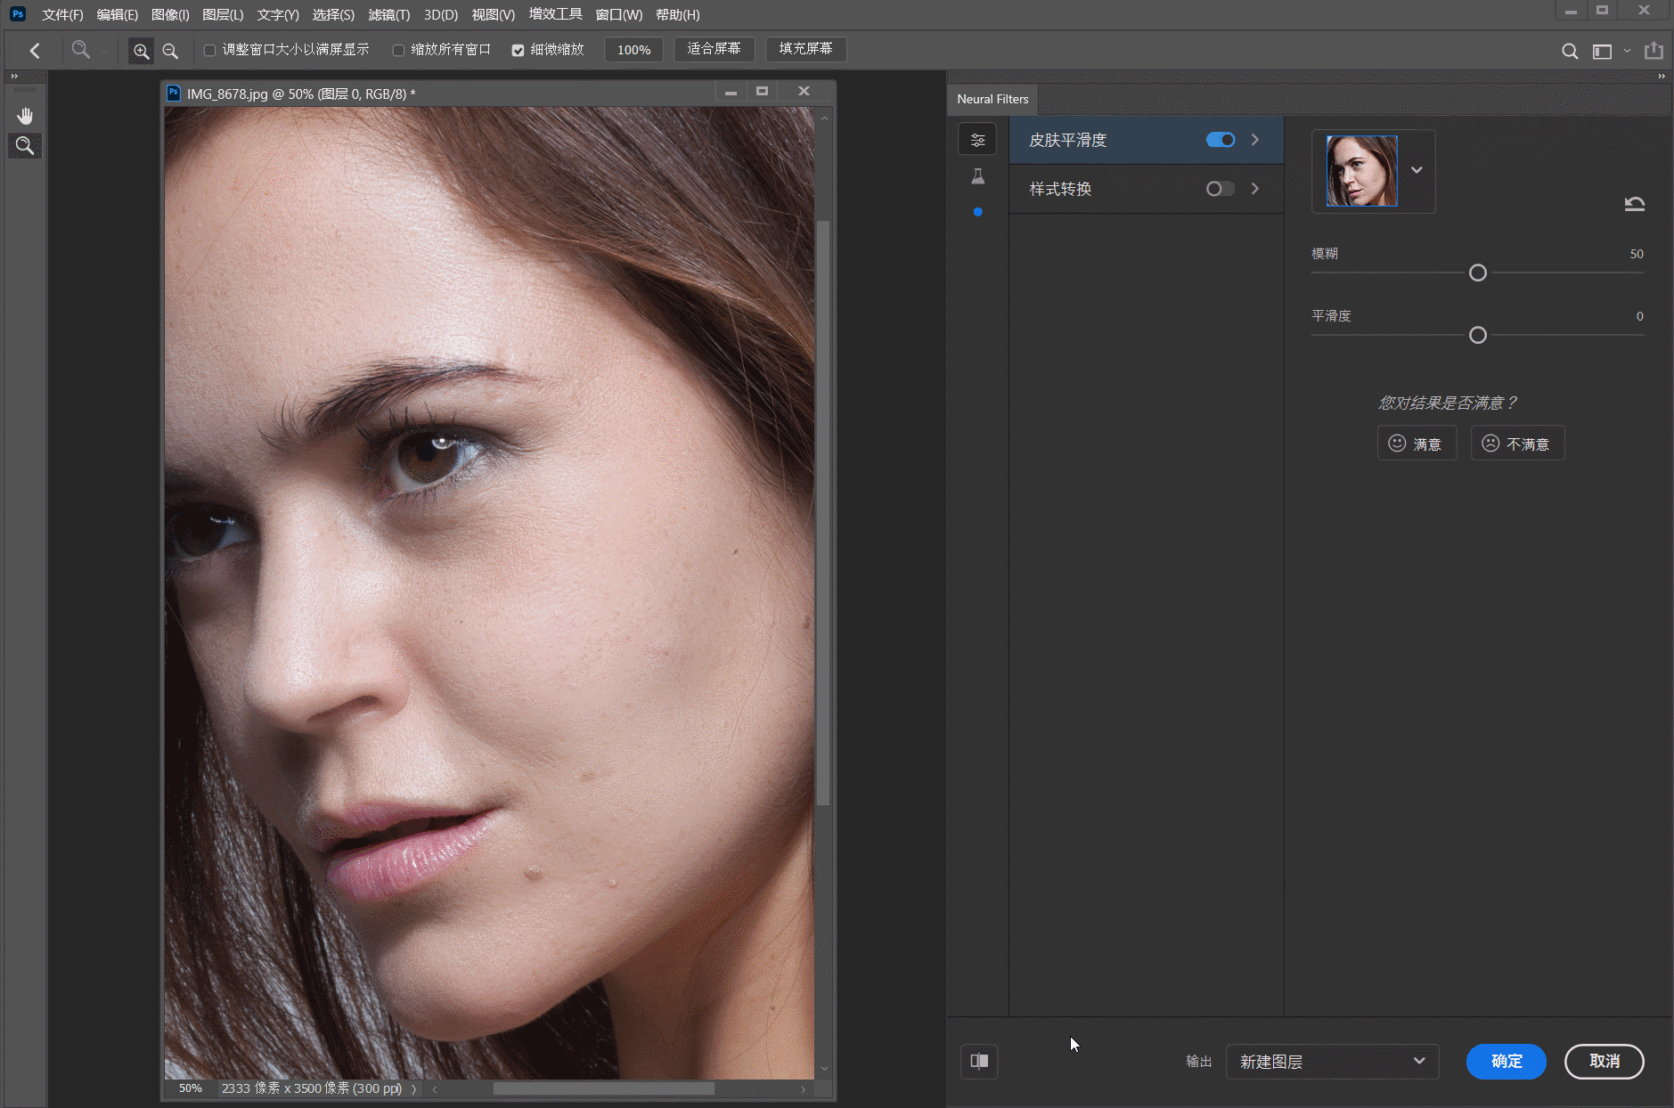Open the 输出 新建图层 dropdown

[x=1332, y=1062]
